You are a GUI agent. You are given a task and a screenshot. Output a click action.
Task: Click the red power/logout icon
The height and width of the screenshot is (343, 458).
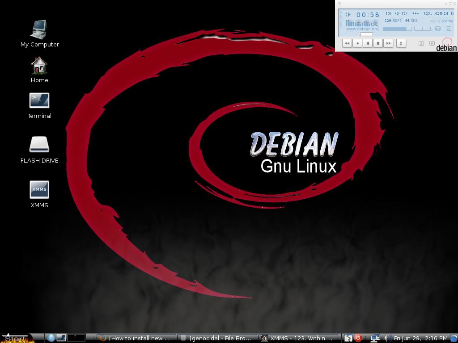(358, 338)
